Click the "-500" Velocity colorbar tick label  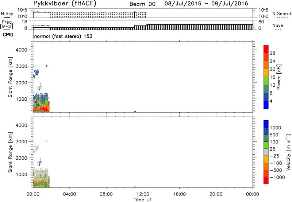(276, 170)
